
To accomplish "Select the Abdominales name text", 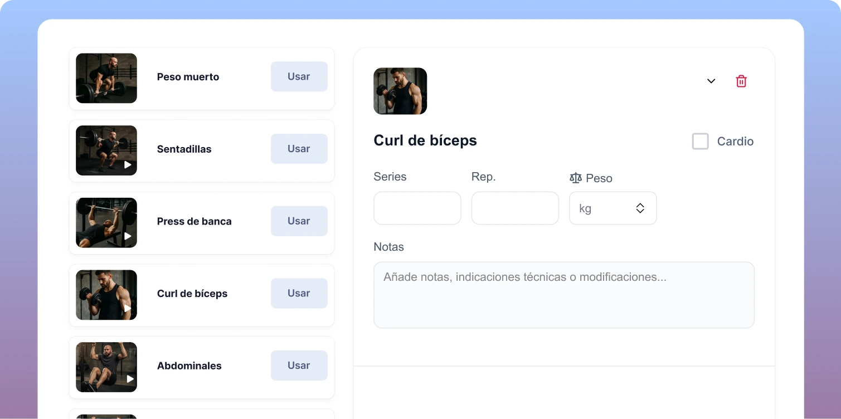I will pyautogui.click(x=189, y=366).
